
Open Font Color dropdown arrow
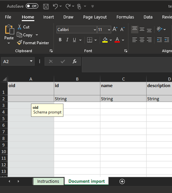(x=123, y=40)
